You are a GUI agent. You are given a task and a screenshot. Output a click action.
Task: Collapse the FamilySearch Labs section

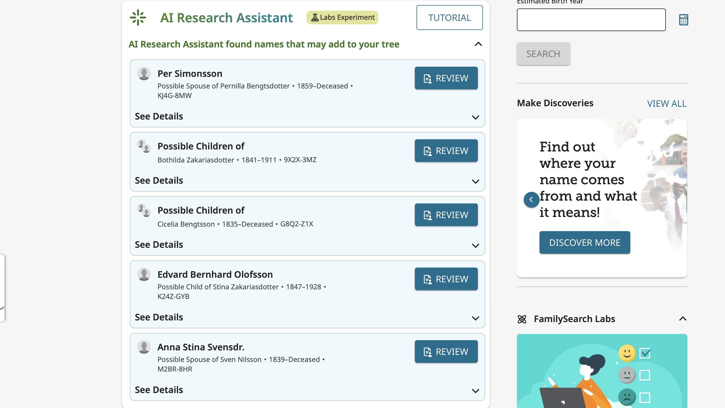pos(683,319)
